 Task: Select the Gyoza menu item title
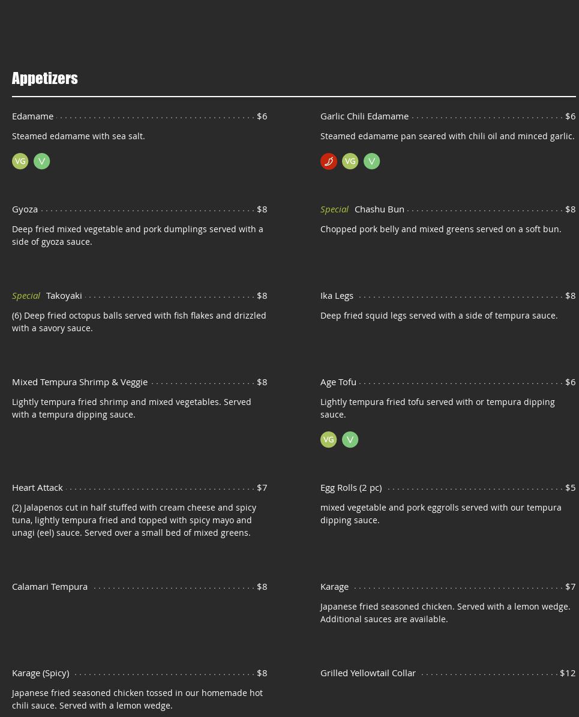25,209
